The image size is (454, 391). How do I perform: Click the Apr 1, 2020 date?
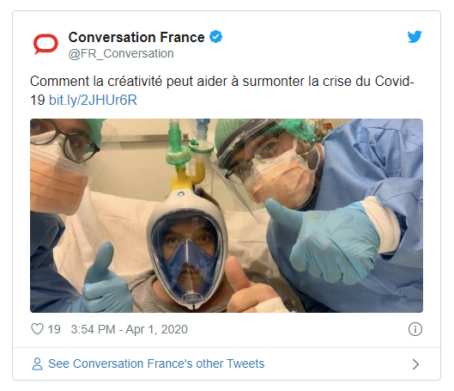[x=157, y=329]
